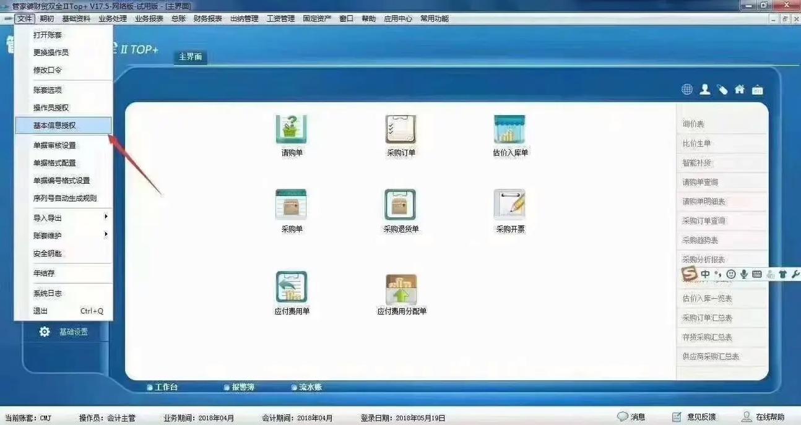
Task: Open the 采购退货单 return icon
Action: click(x=400, y=205)
